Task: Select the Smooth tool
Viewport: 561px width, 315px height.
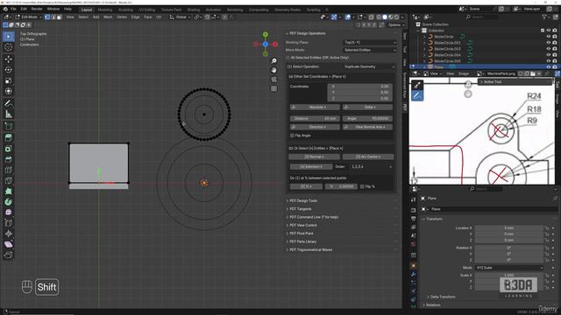Action: (8, 213)
